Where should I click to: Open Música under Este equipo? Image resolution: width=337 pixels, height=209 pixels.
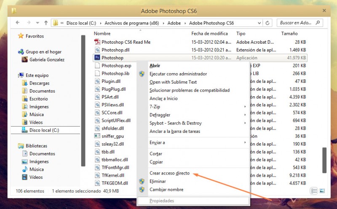pos(37,114)
